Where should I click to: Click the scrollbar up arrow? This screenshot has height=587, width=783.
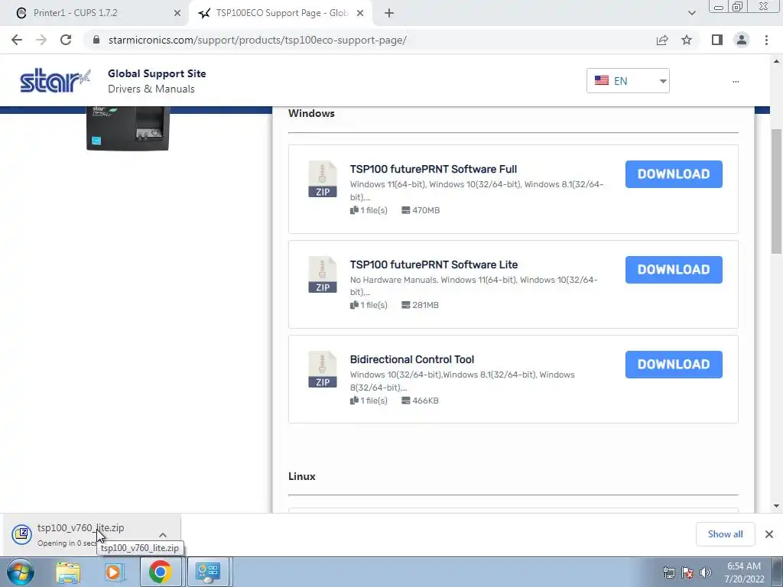(x=776, y=61)
